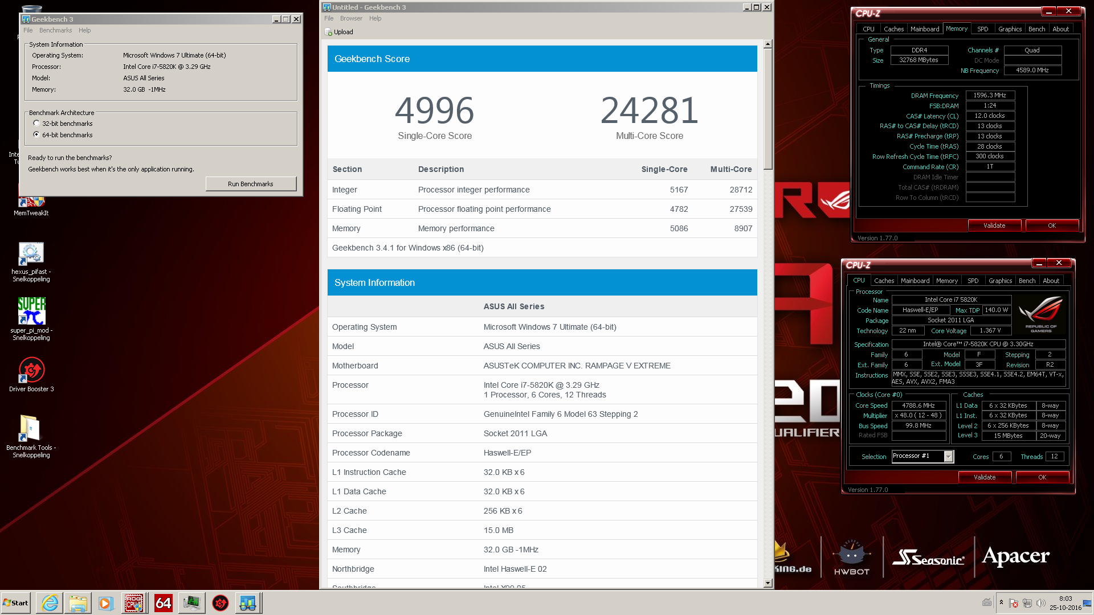Click the 24281 Multi-Core Score
Image resolution: width=1094 pixels, height=615 pixels.
coord(650,110)
